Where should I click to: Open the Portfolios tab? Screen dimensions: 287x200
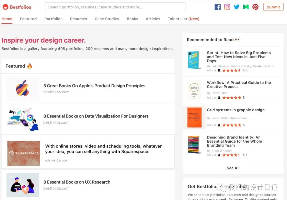click(53, 19)
